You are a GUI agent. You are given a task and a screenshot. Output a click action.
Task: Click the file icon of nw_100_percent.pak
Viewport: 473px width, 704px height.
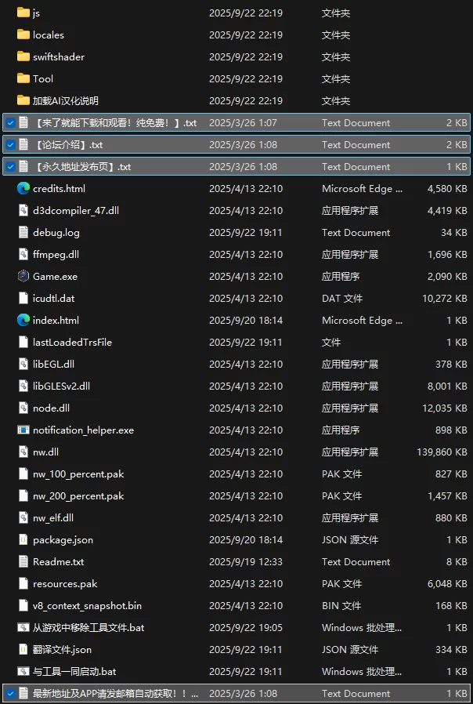coord(23,474)
